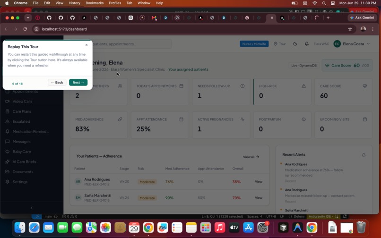Image resolution: width=381 pixels, height=238 pixels.
Task: Click Ana Rodrigues 38% overall value
Action: point(236,182)
